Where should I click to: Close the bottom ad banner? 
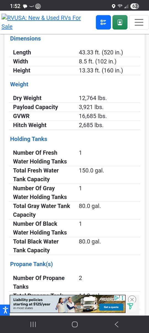pyautogui.click(x=132, y=299)
